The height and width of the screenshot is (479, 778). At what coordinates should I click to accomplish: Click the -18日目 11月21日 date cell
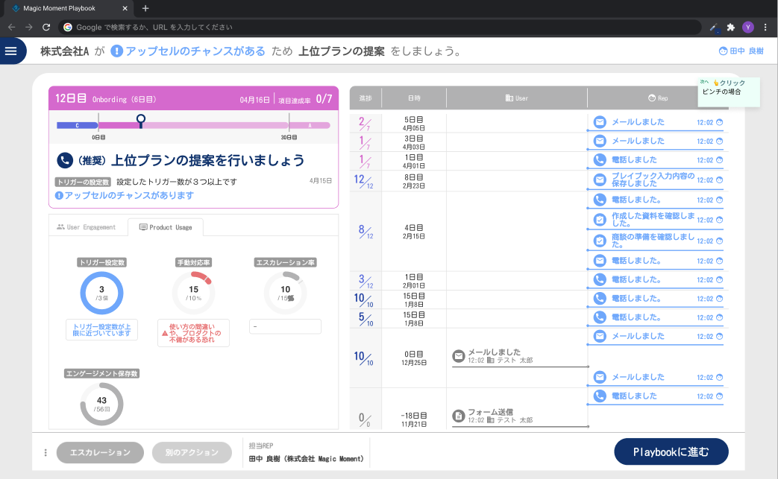[x=414, y=419]
